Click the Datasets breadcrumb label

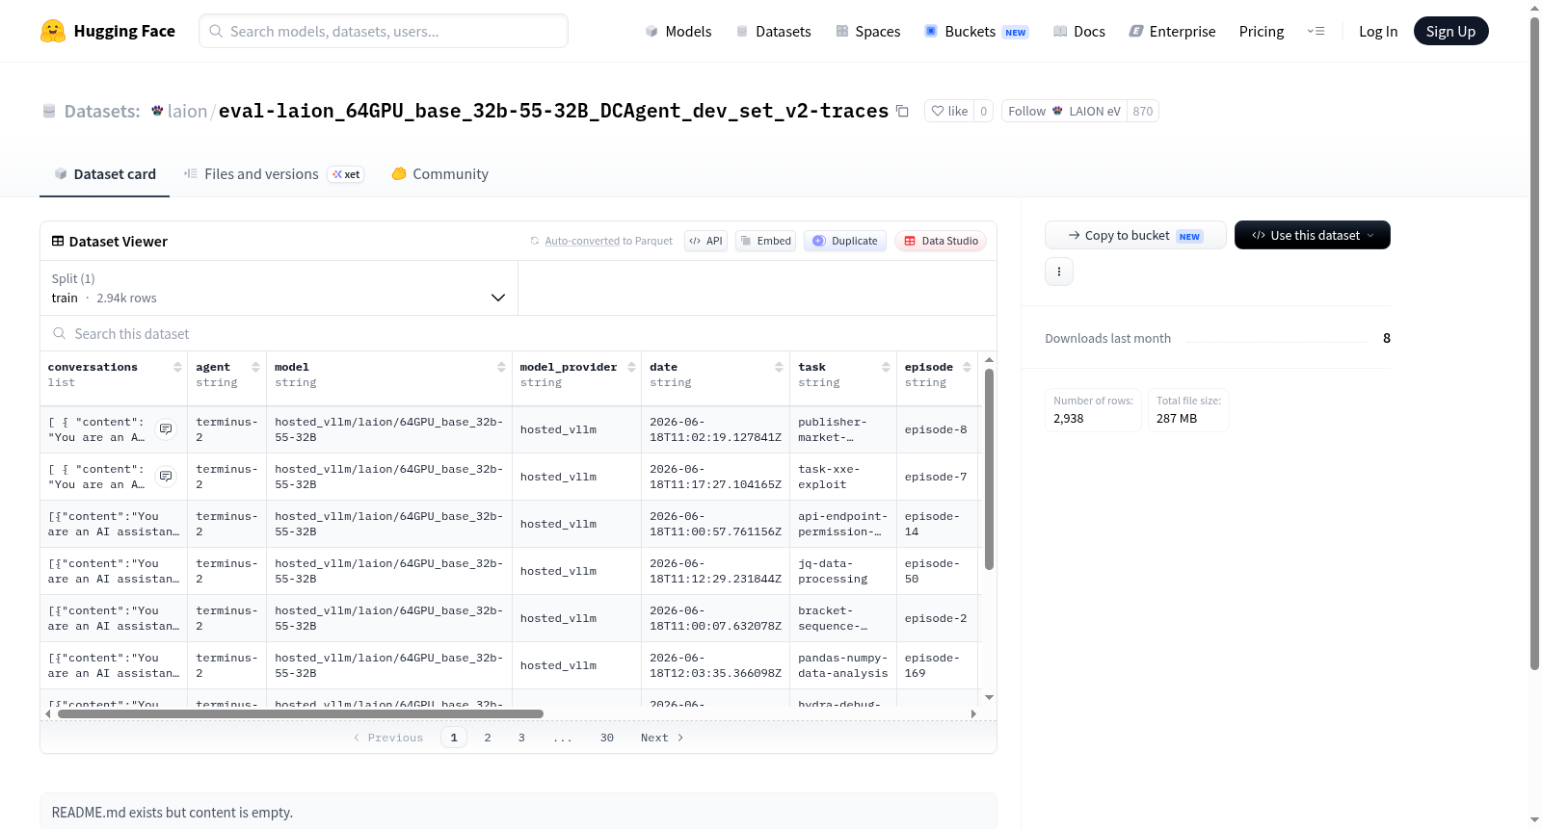102,111
